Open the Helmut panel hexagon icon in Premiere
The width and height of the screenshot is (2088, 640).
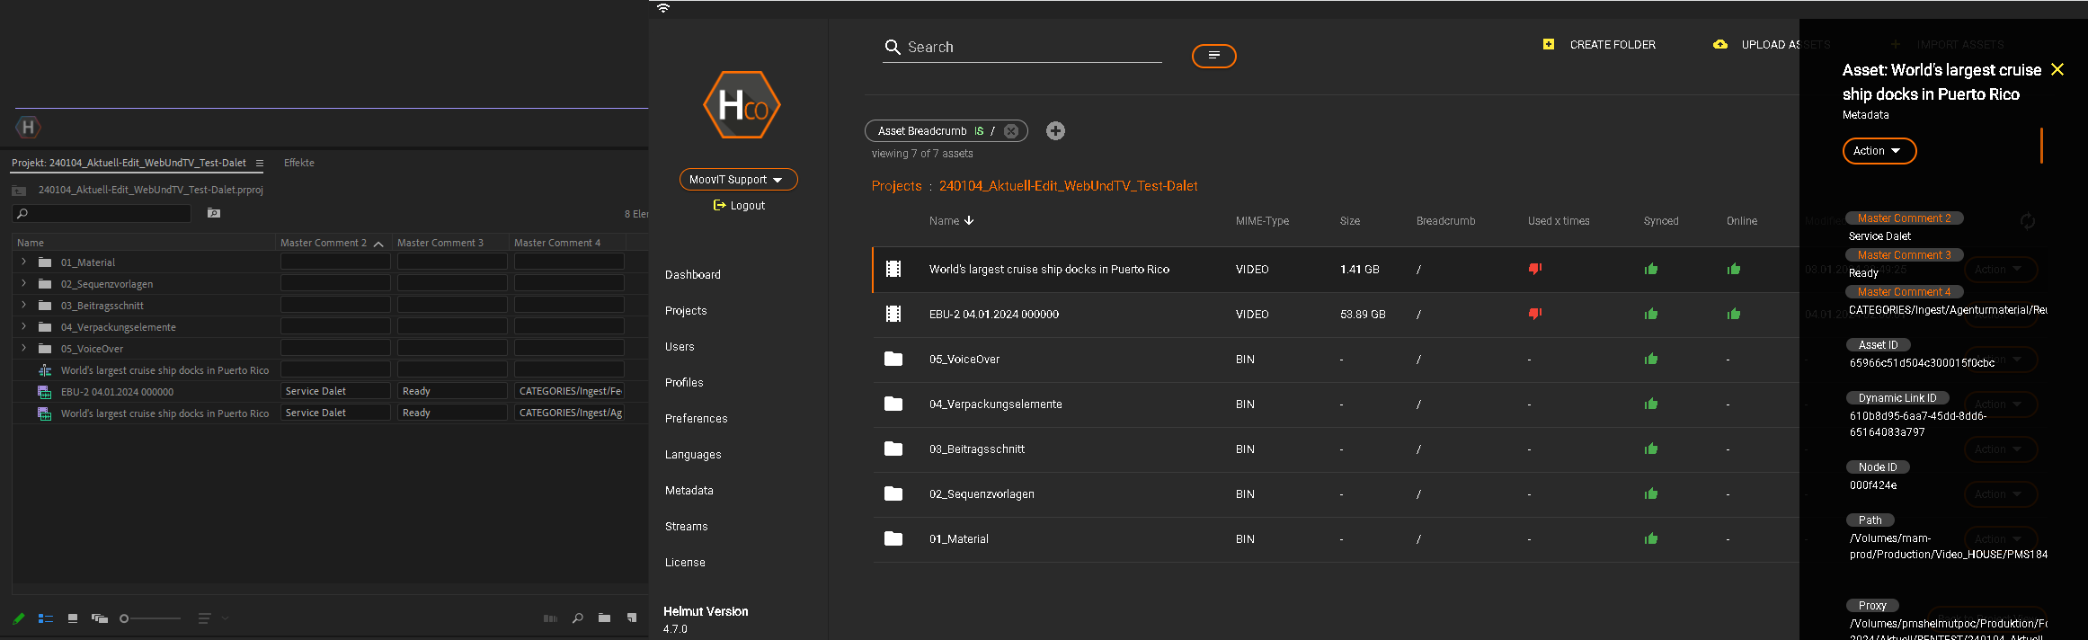tap(28, 127)
